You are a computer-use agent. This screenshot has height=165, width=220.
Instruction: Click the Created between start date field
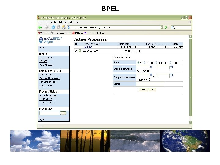point(143,68)
